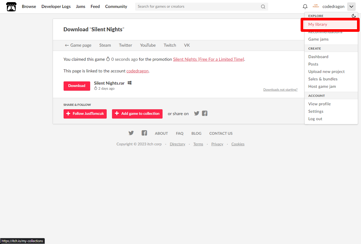The height and width of the screenshot is (244, 361).
Task: Open View profile entry
Action: tap(331, 104)
